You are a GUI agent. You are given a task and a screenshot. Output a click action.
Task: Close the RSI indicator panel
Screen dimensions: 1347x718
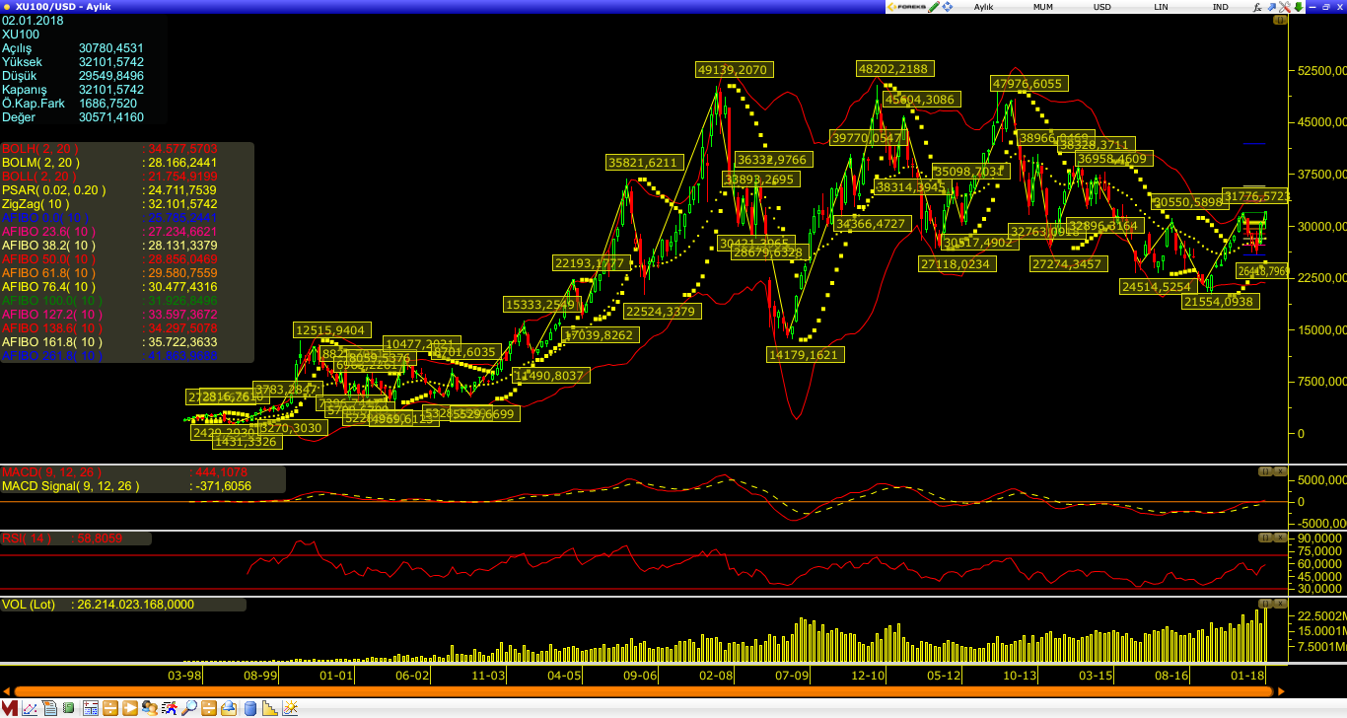coord(1279,538)
